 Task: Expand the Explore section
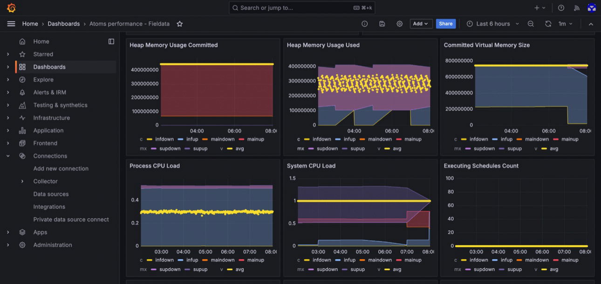pyautogui.click(x=8, y=80)
